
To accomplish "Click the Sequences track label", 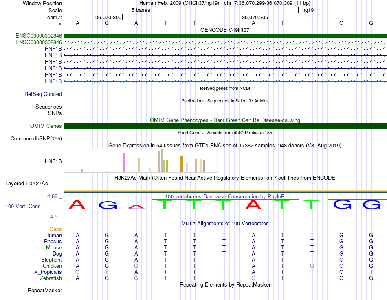I will tap(48, 107).
